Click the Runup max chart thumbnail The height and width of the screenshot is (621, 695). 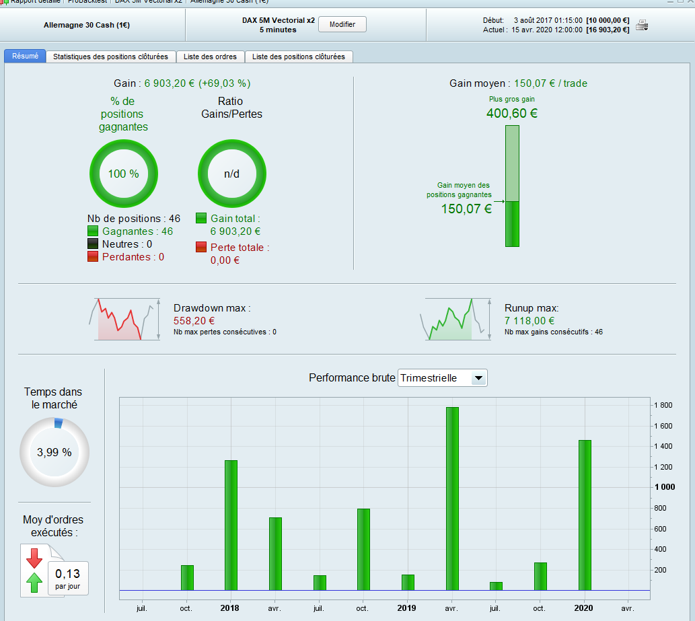455,319
